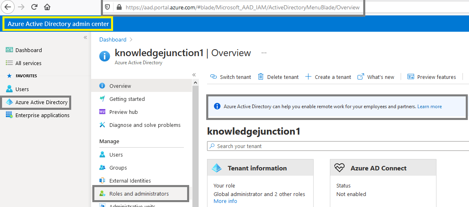Click the Roles and administrators person icon
Screen dimensions: 469x207
(x=102, y=194)
